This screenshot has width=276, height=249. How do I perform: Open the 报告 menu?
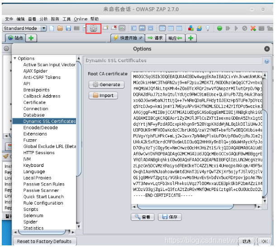tap(55, 19)
